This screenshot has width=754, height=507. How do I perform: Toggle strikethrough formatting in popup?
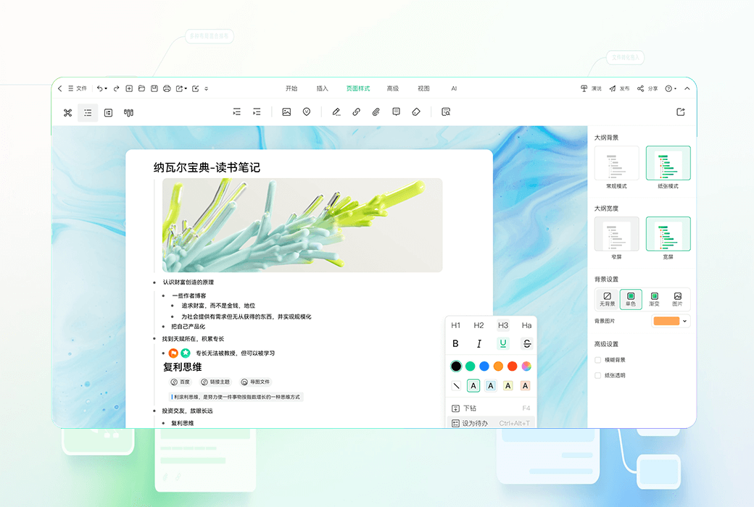(527, 343)
